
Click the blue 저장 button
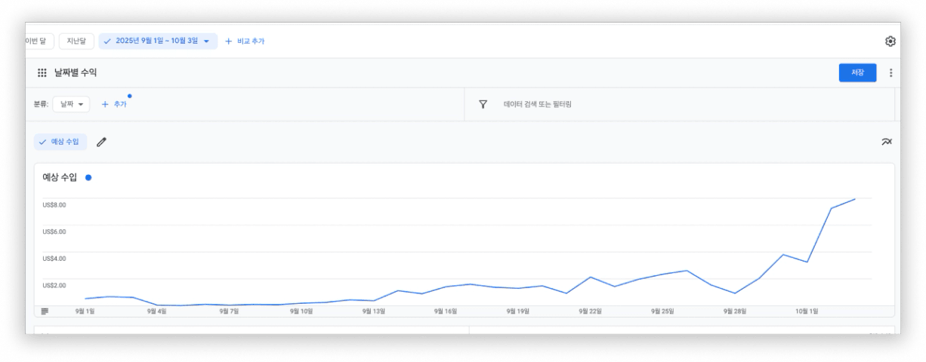coord(857,73)
